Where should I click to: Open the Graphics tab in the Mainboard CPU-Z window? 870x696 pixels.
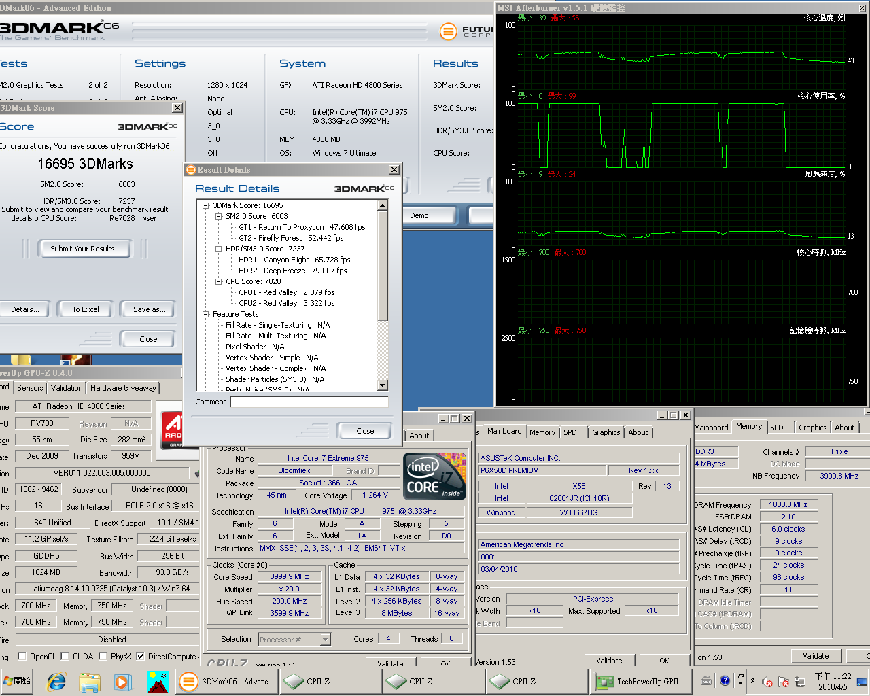(x=606, y=432)
